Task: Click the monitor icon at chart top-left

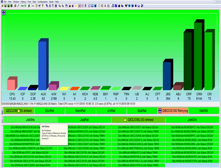Action: [x=4, y=13]
